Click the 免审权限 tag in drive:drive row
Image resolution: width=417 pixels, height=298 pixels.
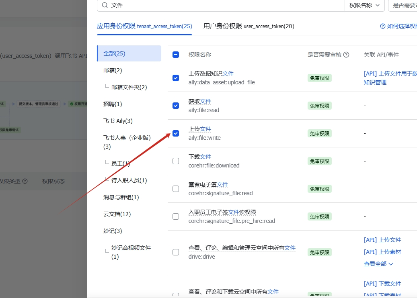(320, 252)
